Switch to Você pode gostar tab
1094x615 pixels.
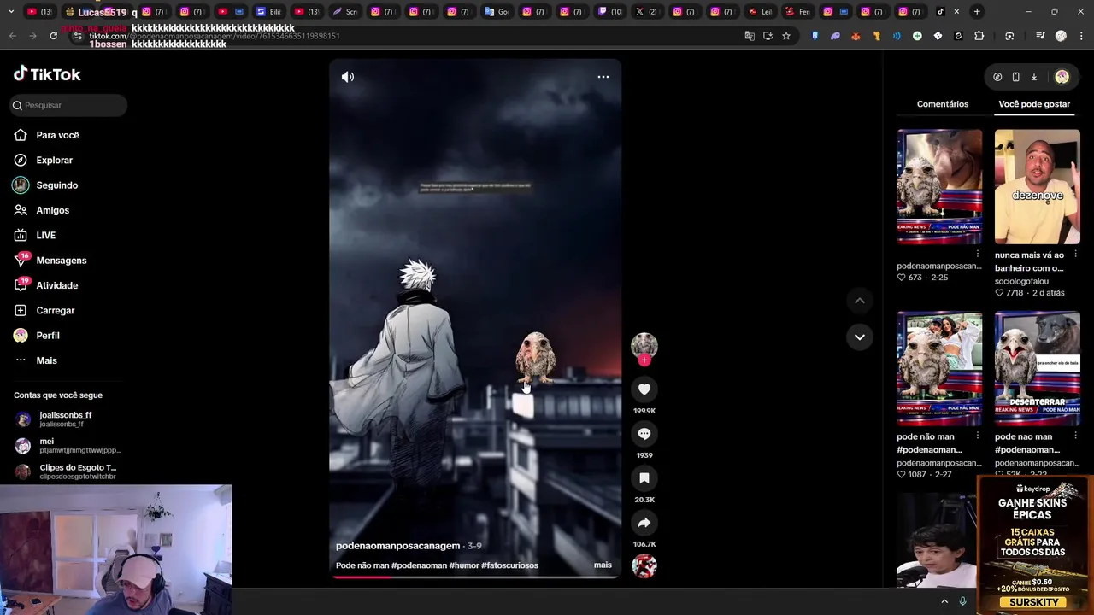click(x=1034, y=104)
